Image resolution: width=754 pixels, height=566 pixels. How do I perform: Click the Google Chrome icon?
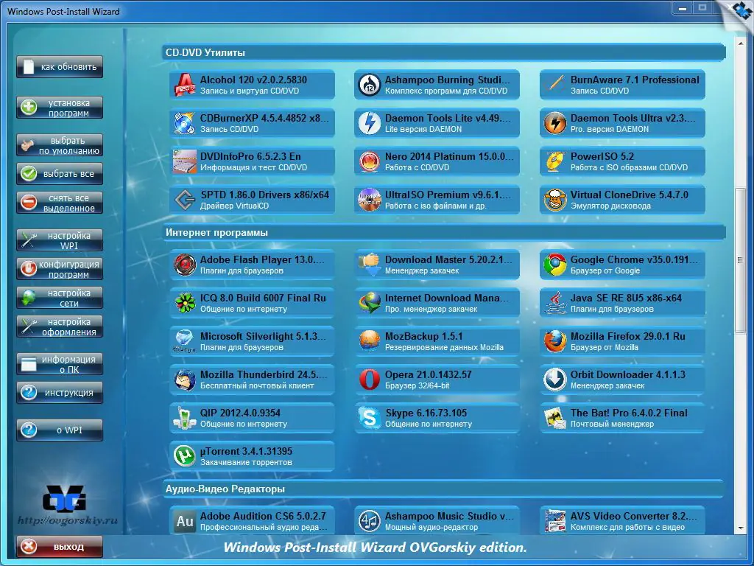[x=555, y=265]
